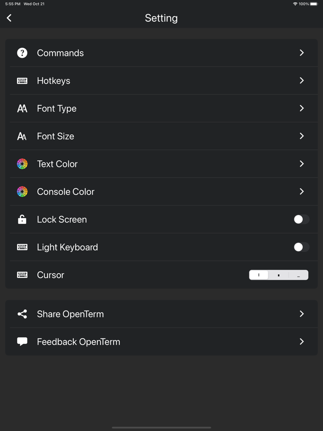The height and width of the screenshot is (431, 323).
Task: Turn on the Light Keyboard switch
Action: point(301,247)
